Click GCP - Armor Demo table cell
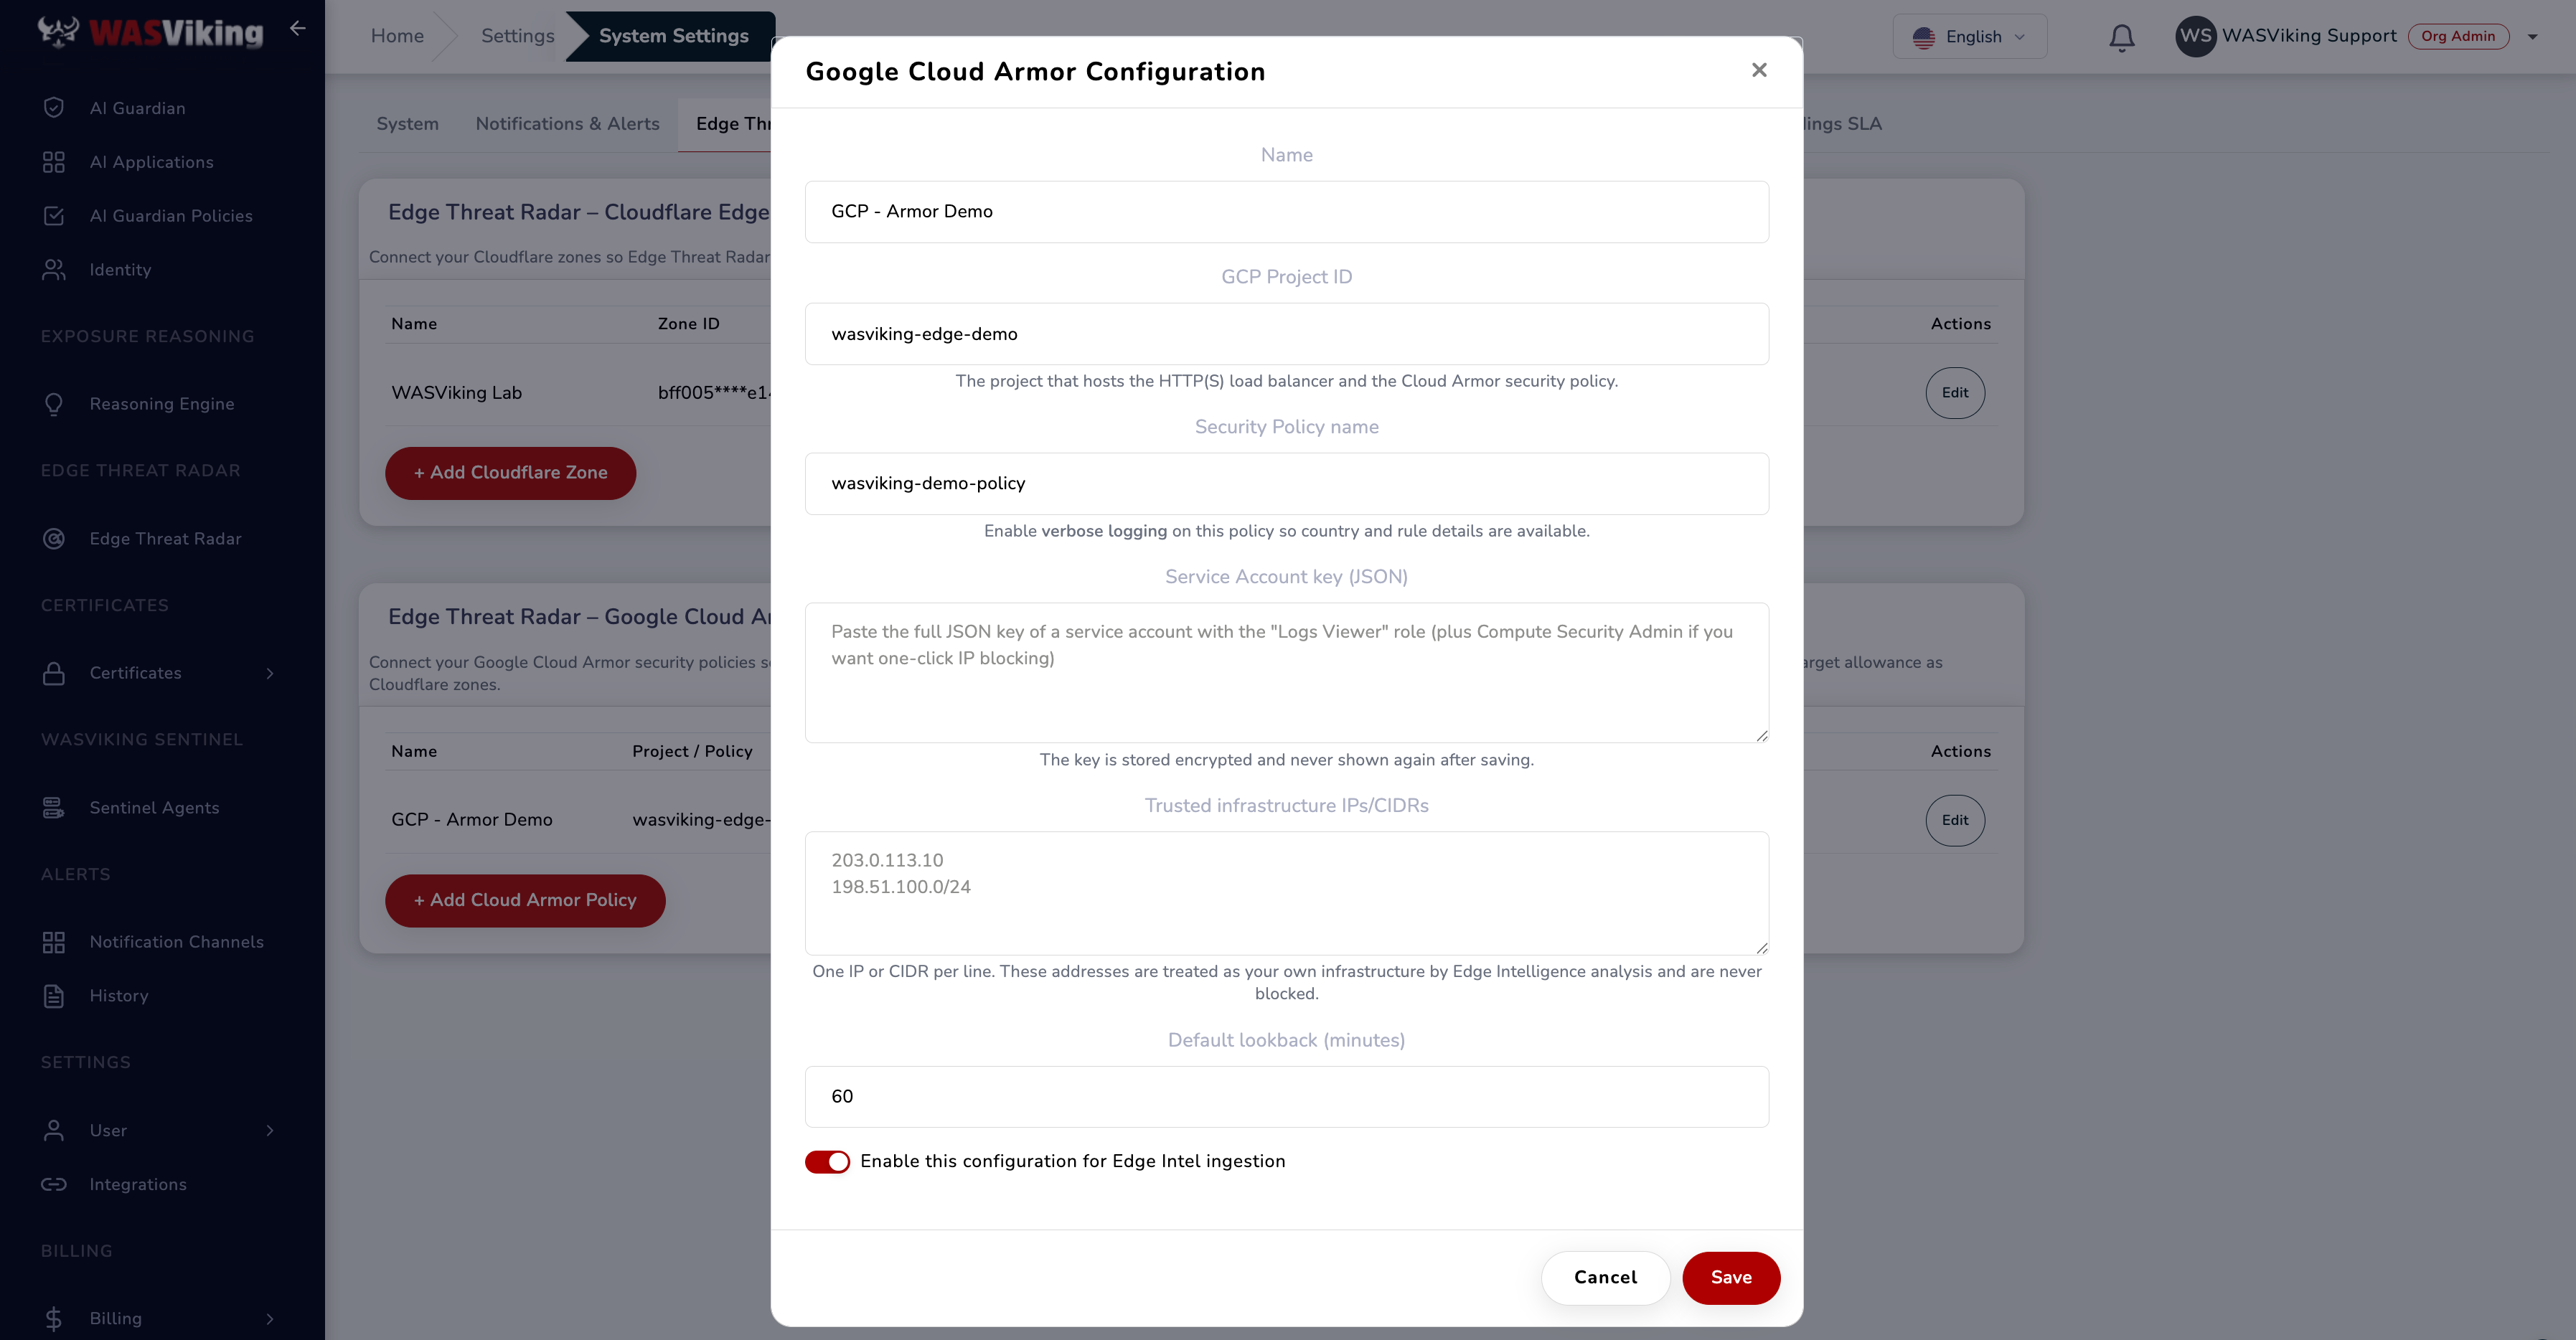This screenshot has width=2576, height=1340. (471, 820)
